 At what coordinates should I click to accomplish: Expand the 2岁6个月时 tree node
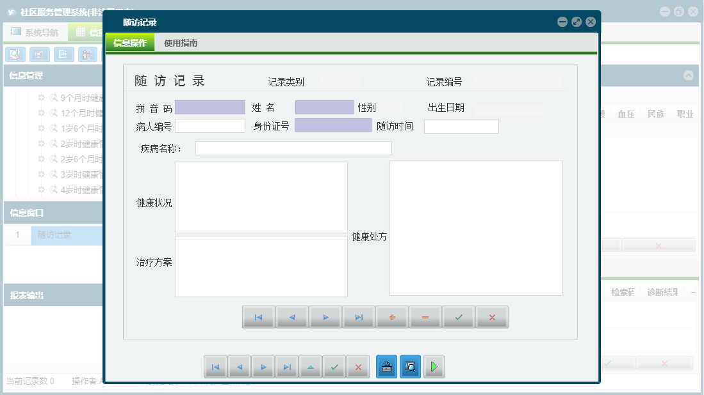[41, 159]
